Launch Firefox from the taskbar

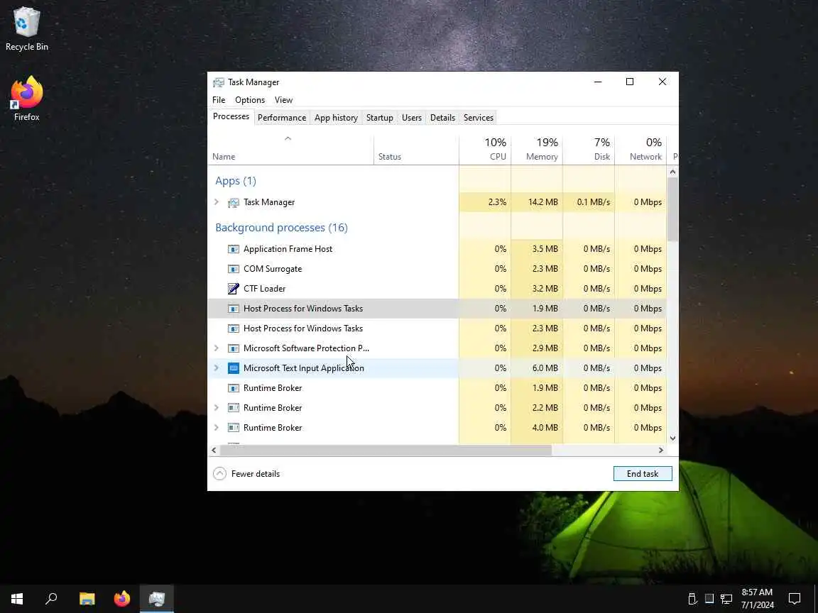coord(122,598)
